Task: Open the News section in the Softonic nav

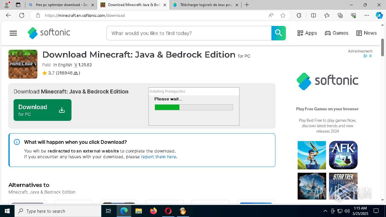Action: [x=366, y=33]
